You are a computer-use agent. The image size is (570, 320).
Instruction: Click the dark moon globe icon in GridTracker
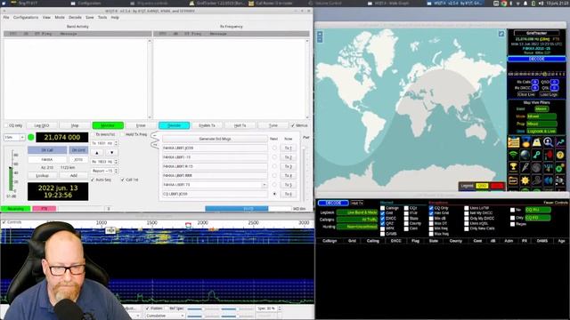point(536,167)
